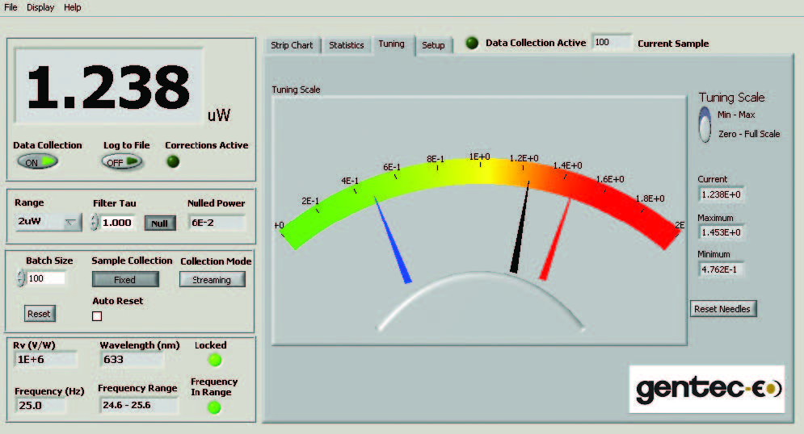Open the Display menu

tap(40, 7)
